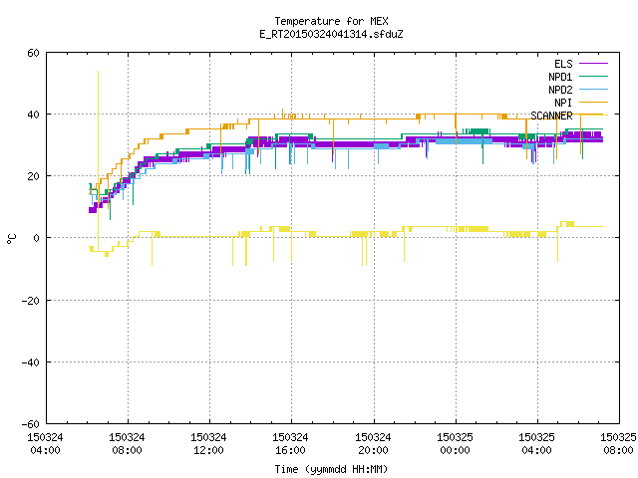Click the y-axis label 20
638x478 pixels.
point(33,176)
